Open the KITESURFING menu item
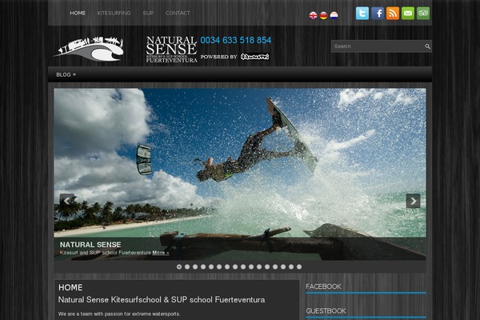Viewport: 480px width, 320px height. point(114,13)
